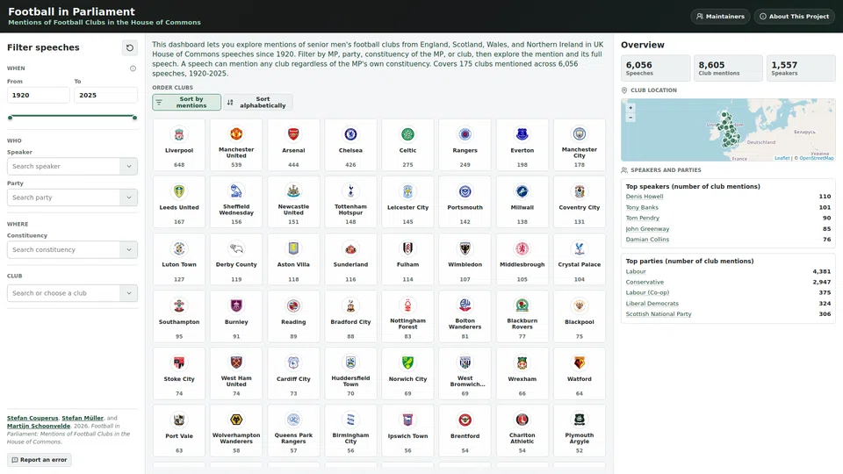Open Martijn Schoonvelde author link

[39, 426]
